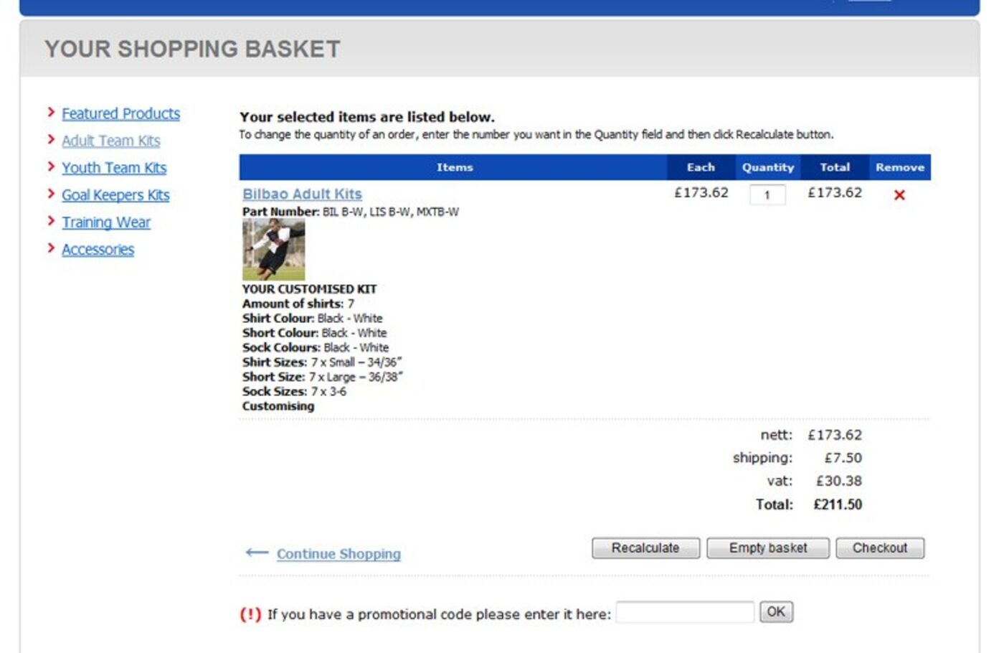
Task: Click the red arrow beside Training Wear
Action: tap(50, 220)
